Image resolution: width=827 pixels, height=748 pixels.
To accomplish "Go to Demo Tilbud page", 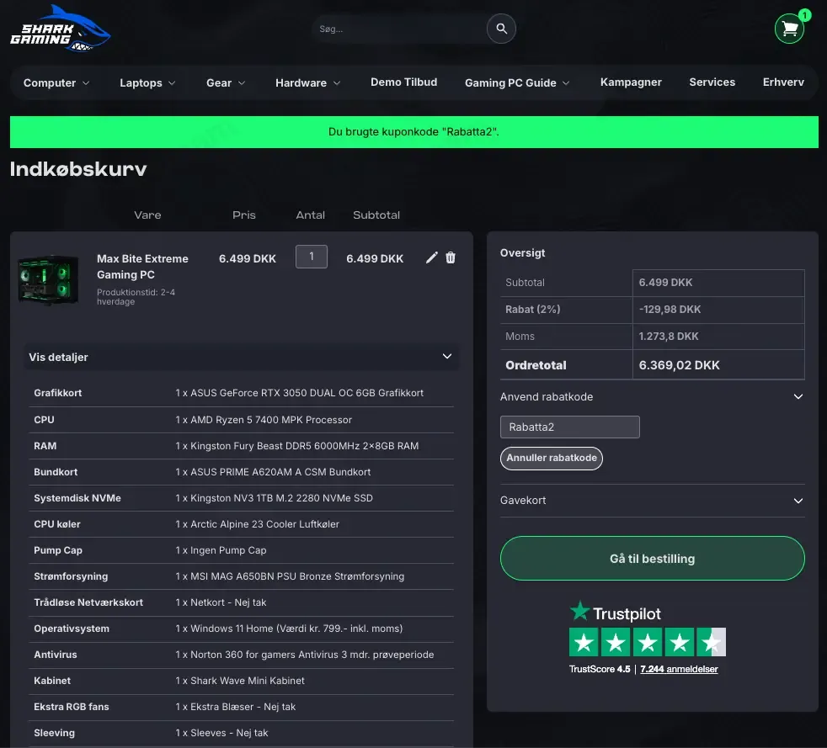I will point(403,82).
